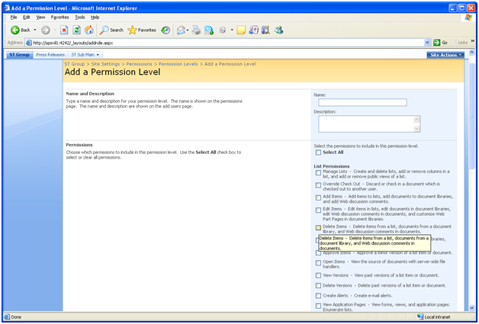Open the Tools menu
Screen dimensions: 479x324
tap(80, 18)
